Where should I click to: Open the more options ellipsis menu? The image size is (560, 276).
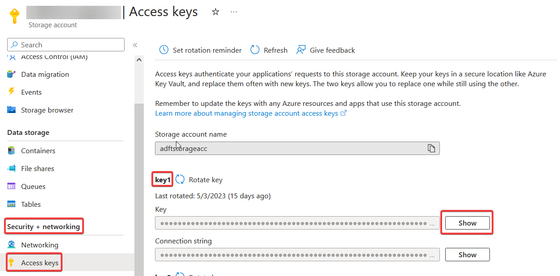coord(234,12)
